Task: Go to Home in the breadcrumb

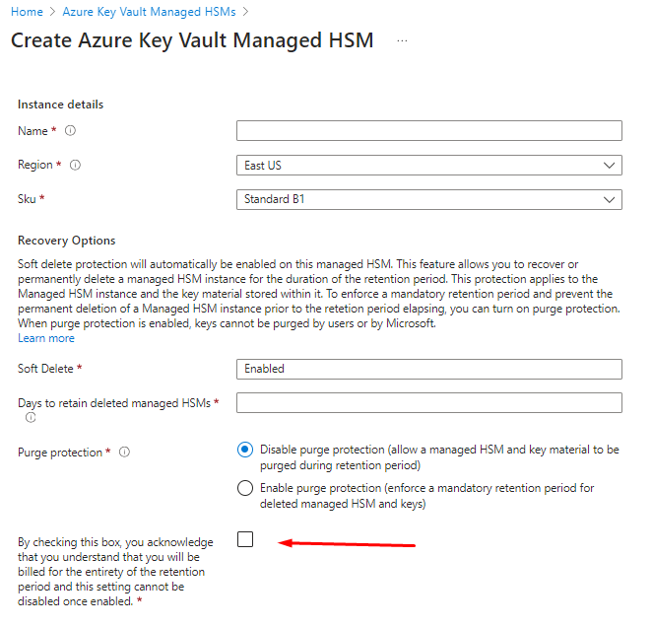Action: [27, 12]
